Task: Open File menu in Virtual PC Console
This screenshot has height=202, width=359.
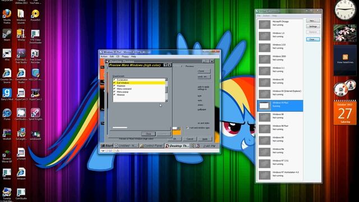Action: pos(259,16)
